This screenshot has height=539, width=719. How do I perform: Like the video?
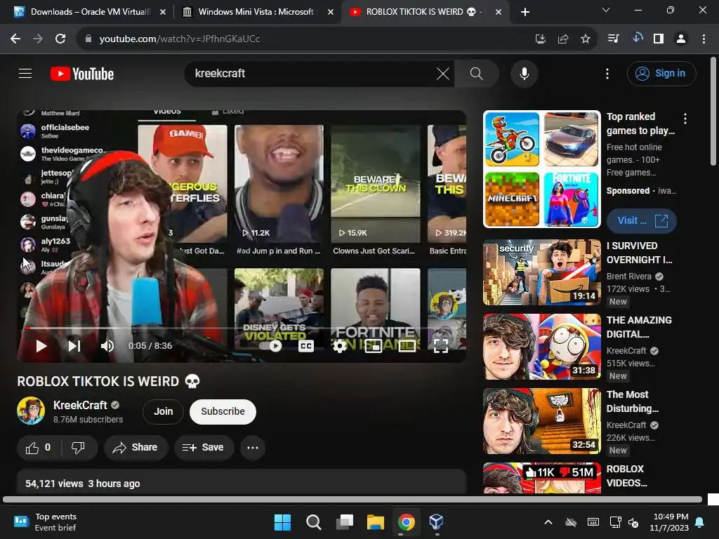(39, 448)
